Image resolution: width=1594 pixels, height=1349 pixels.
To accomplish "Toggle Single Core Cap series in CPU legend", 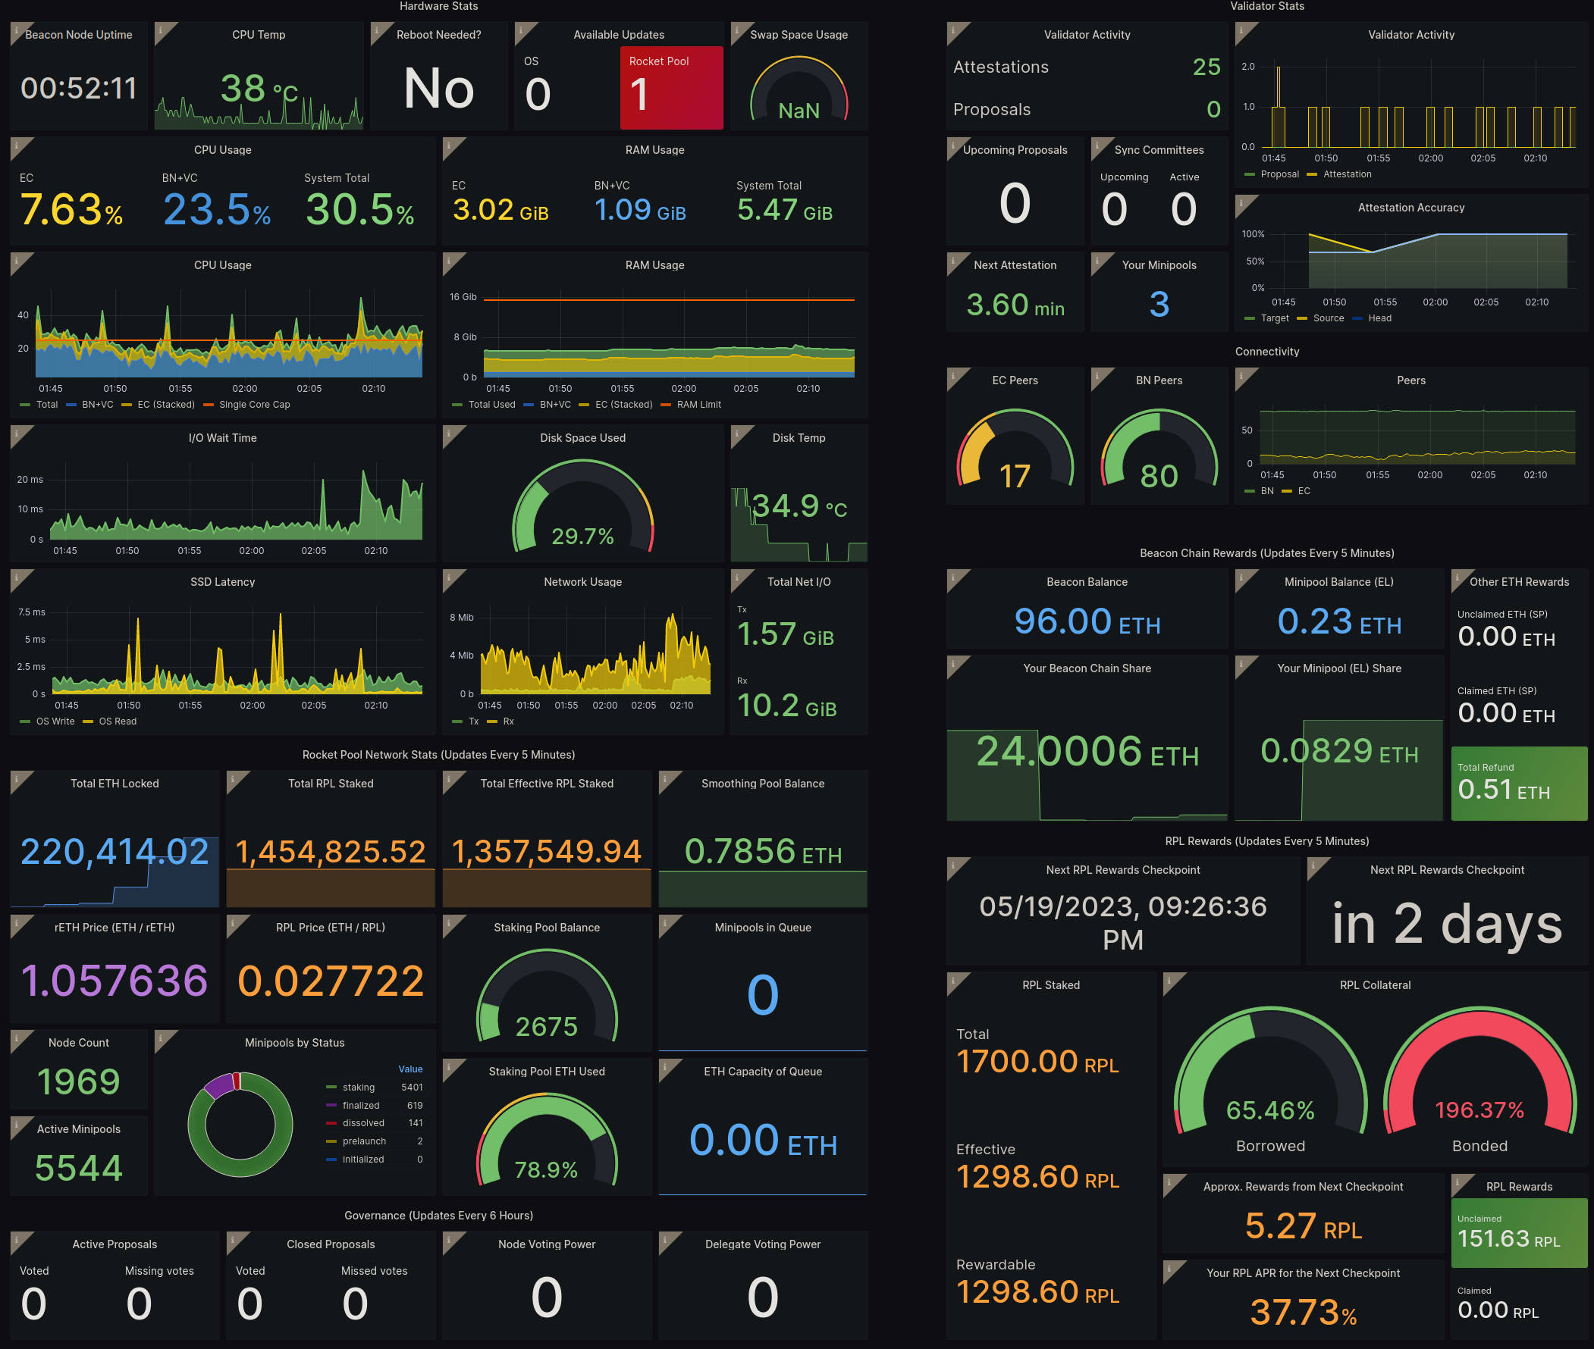I will [x=254, y=405].
